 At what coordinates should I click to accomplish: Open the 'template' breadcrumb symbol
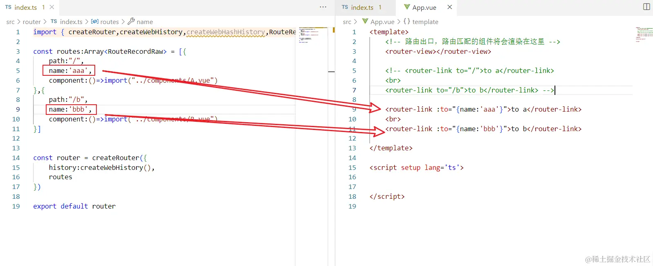pos(425,22)
